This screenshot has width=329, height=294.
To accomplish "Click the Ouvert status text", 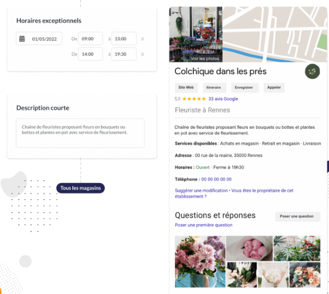I will click(202, 167).
